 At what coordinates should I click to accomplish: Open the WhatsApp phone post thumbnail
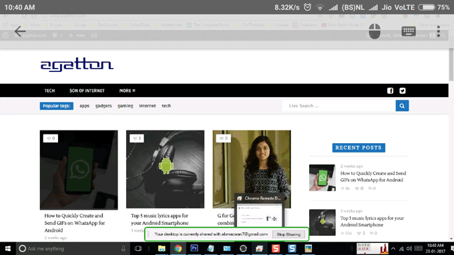[79, 170]
